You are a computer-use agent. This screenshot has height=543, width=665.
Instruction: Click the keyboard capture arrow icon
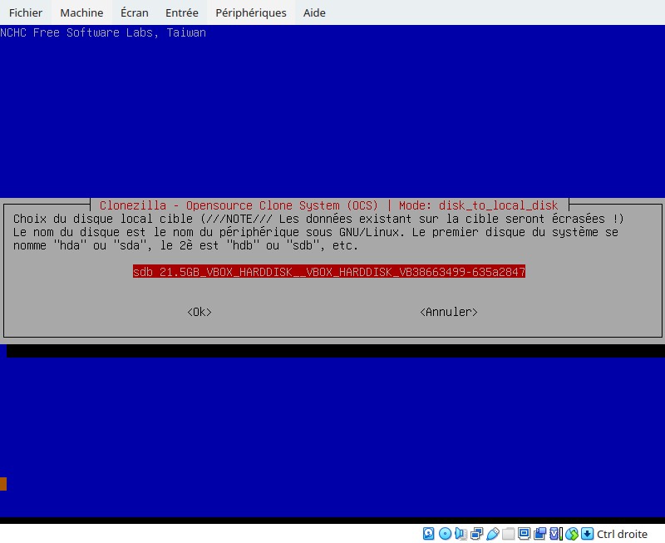tap(587, 534)
